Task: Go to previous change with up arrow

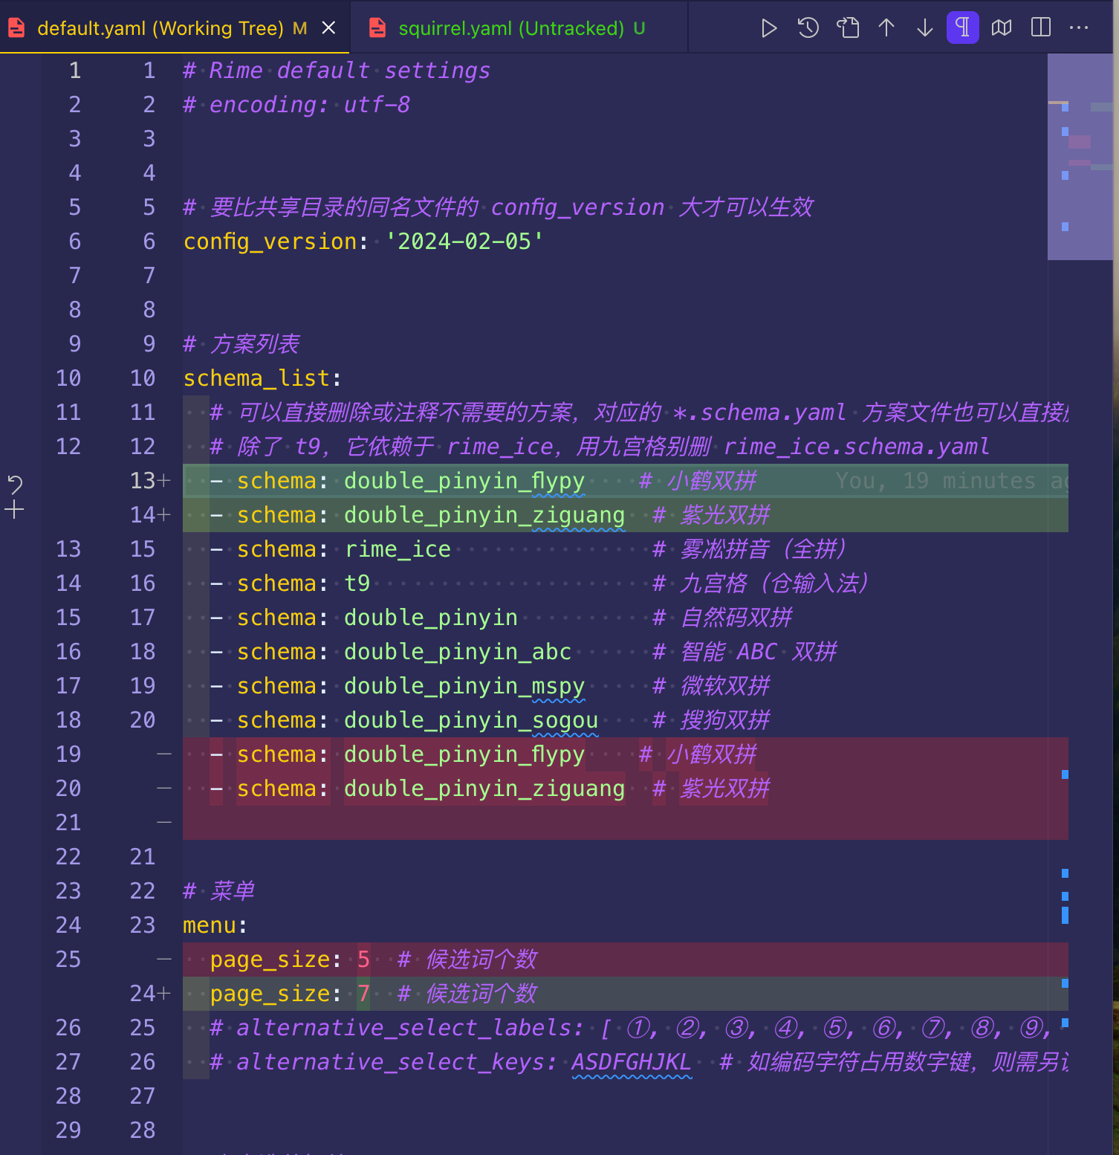Action: [x=886, y=28]
